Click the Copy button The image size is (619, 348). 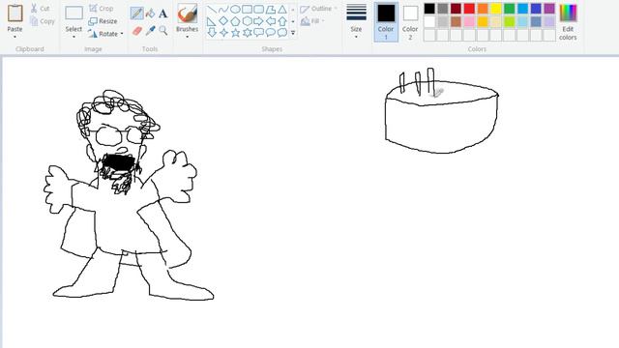click(x=43, y=21)
